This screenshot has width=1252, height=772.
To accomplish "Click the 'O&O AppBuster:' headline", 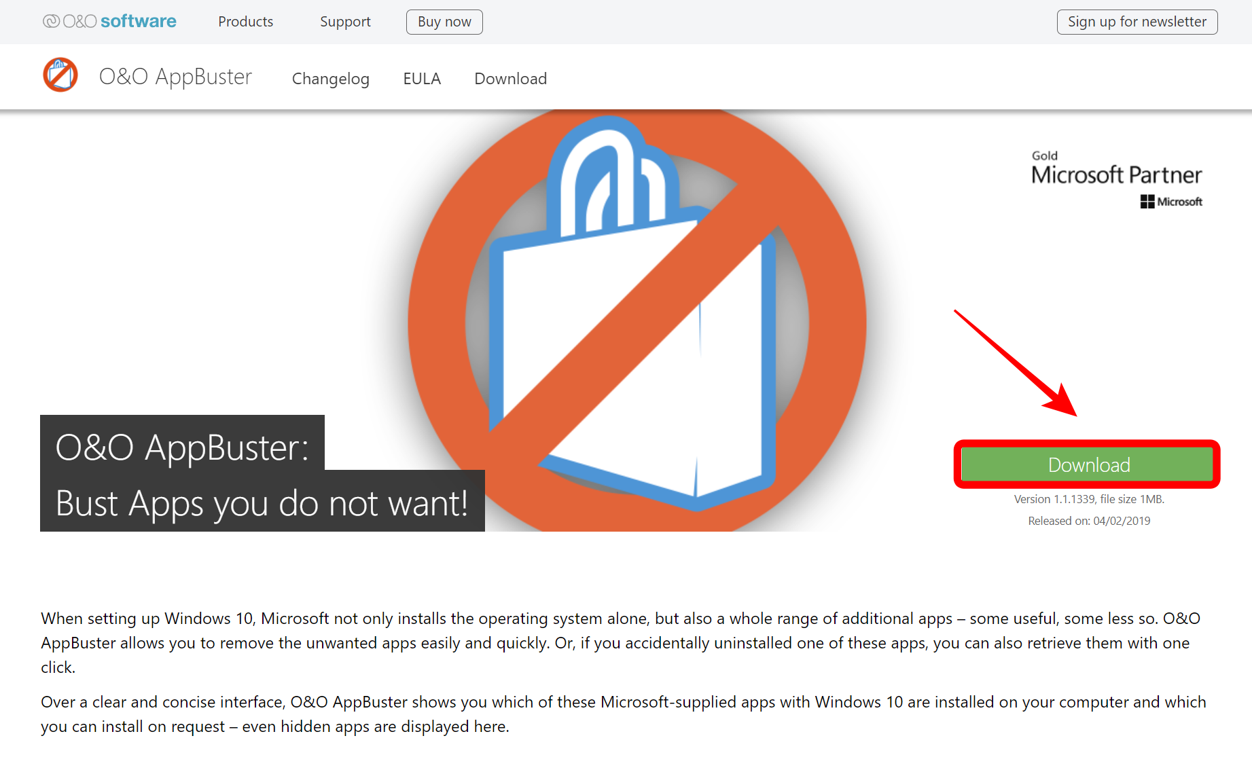I will tap(182, 447).
